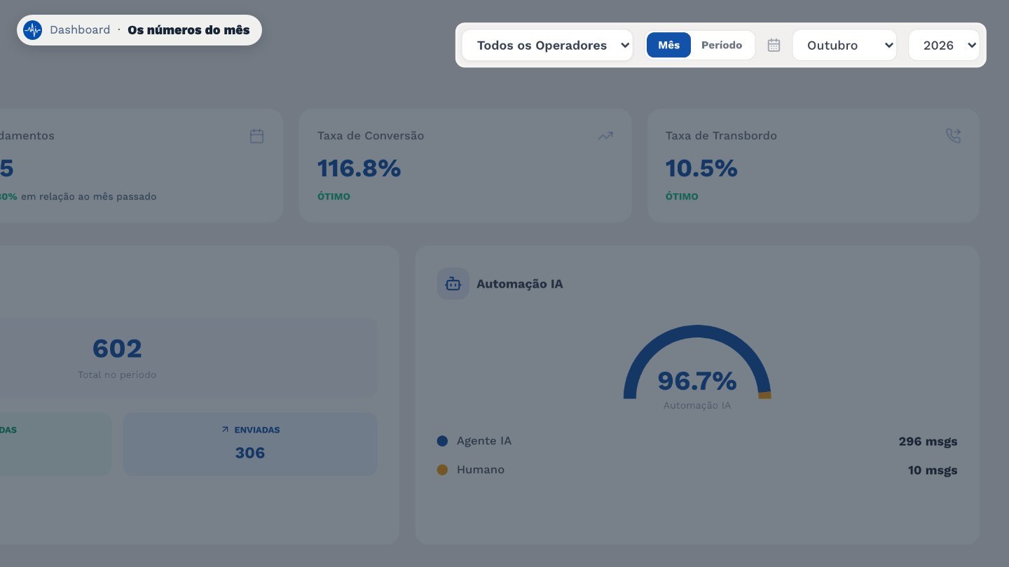Click the 'Os números do mês' title
The image size is (1009, 567).
point(188,30)
